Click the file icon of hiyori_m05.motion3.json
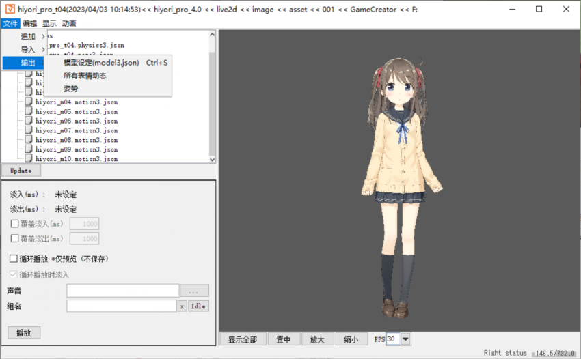 click(29, 111)
